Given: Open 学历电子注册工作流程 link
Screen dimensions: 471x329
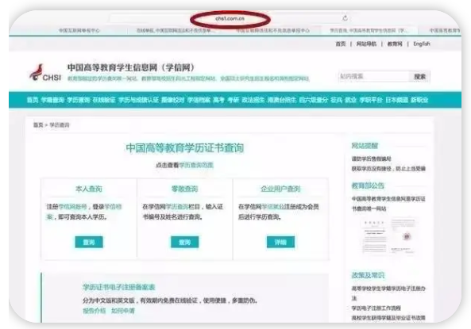Looking at the screenshot, I should point(376,308).
